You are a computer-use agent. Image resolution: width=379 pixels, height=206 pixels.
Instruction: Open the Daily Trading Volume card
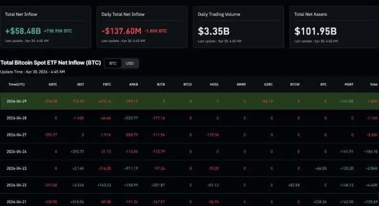click(x=238, y=27)
